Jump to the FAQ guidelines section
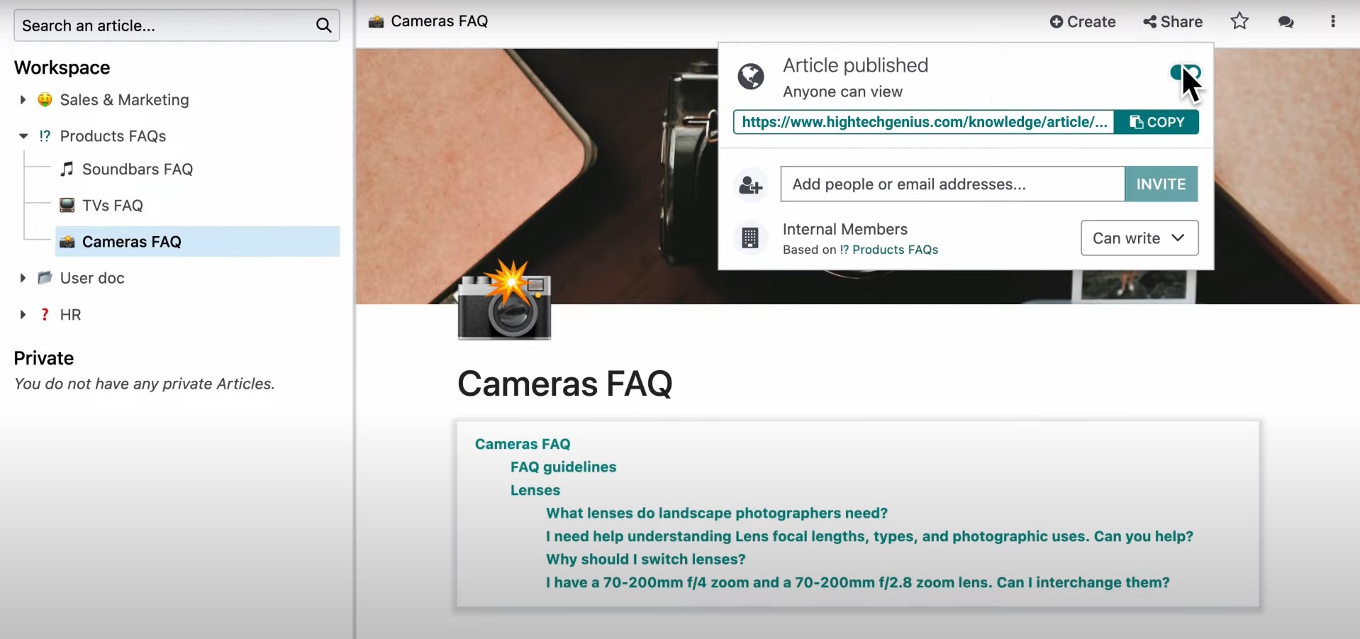This screenshot has height=639, width=1360. pyautogui.click(x=563, y=467)
